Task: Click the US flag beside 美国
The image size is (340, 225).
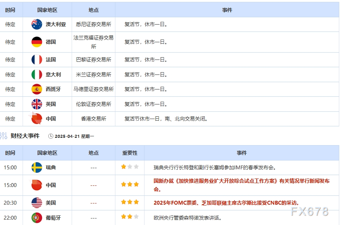Action: click(36, 203)
